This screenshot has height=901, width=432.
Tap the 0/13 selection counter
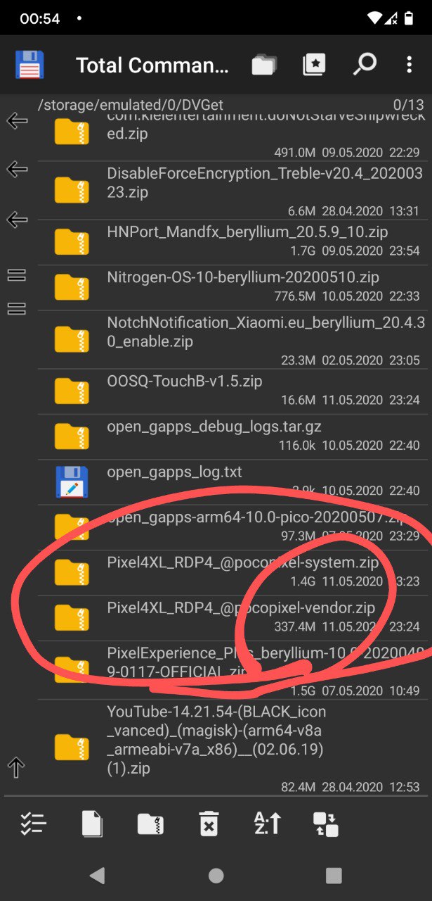tap(409, 105)
